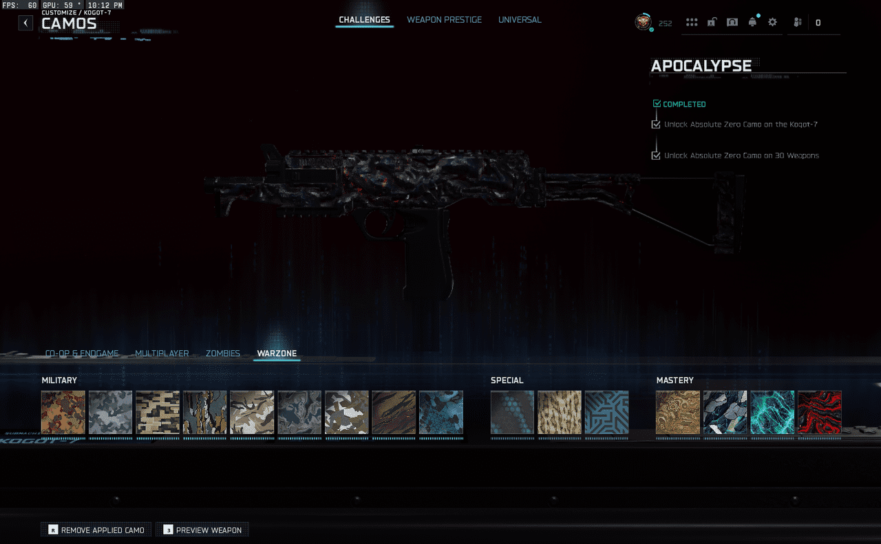Open the settings gear icon

click(x=772, y=23)
